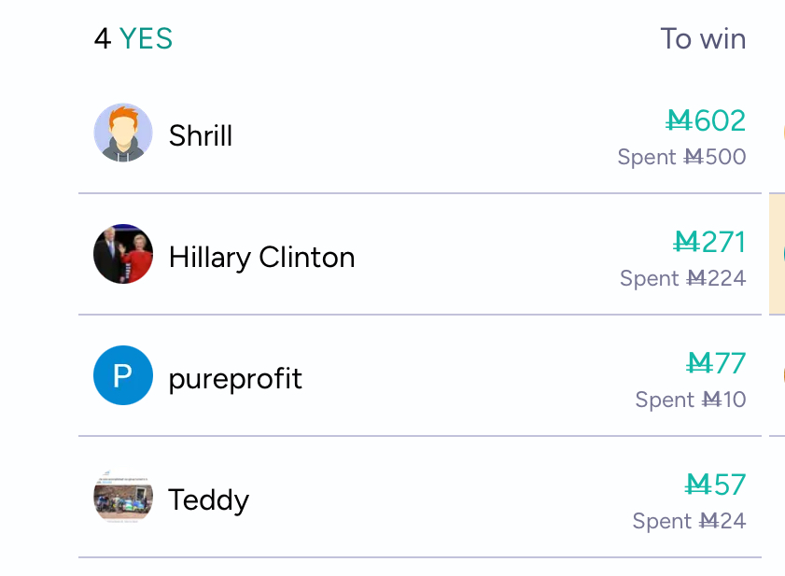
Task: Click Teddy's M57 payout figure
Action: (x=716, y=485)
